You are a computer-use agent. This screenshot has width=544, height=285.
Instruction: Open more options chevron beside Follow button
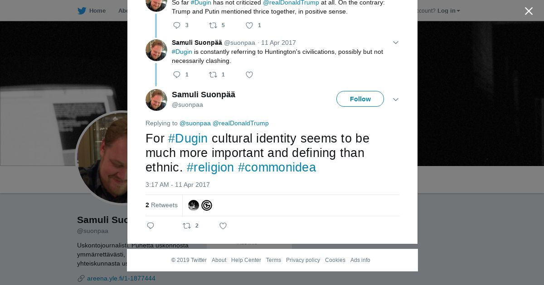396,100
